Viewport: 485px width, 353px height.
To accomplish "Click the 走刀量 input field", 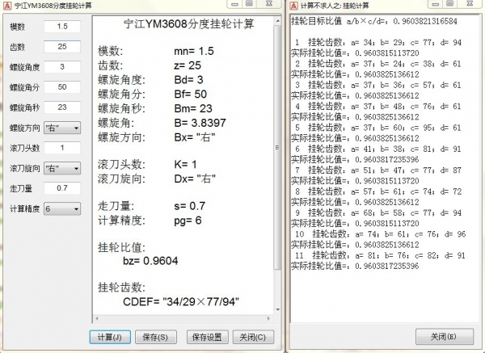I will click(62, 188).
